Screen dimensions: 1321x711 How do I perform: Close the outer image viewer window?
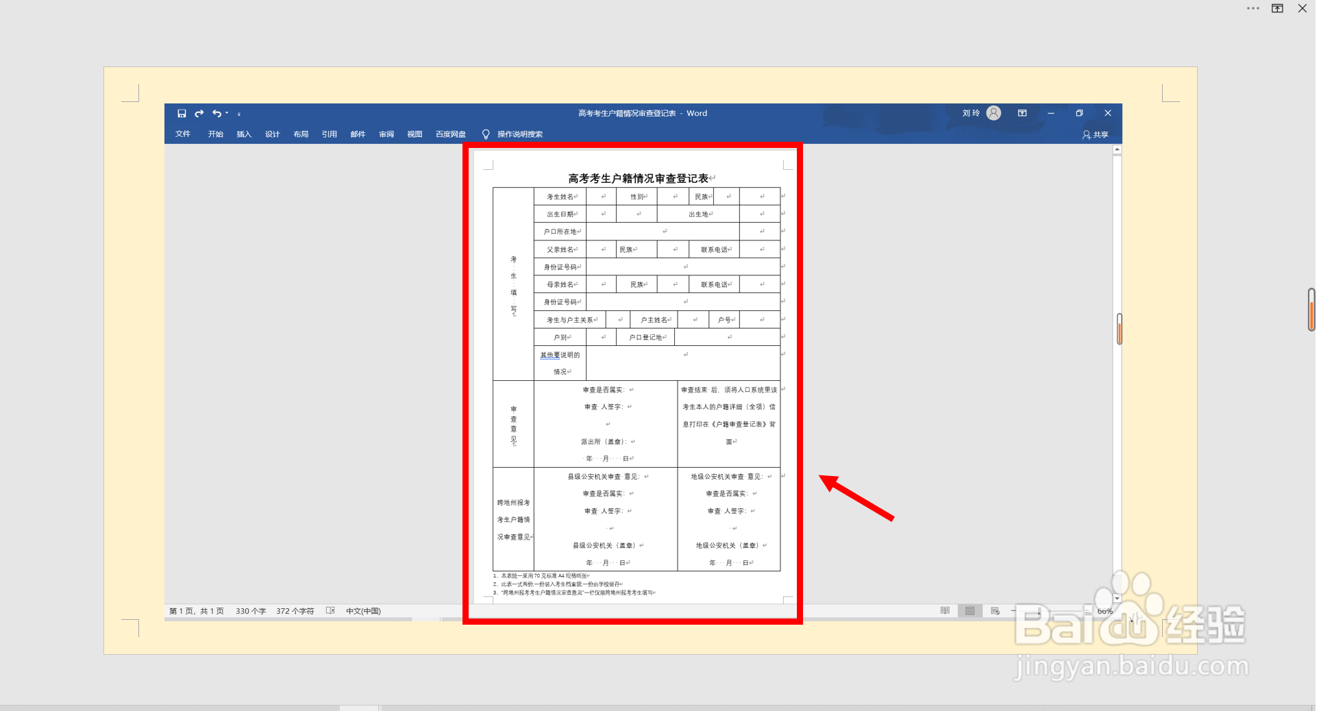1303,8
